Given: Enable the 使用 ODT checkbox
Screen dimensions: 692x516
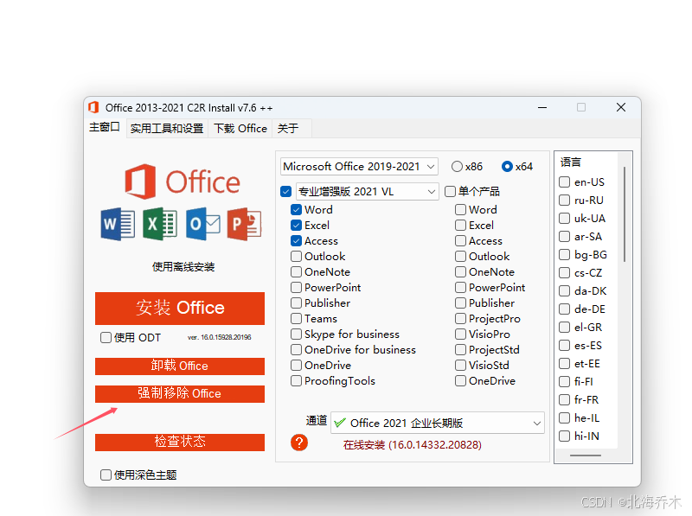Looking at the screenshot, I should pos(106,337).
